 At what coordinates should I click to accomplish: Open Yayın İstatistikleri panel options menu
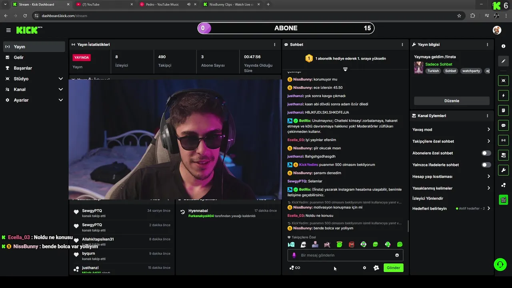274,45
